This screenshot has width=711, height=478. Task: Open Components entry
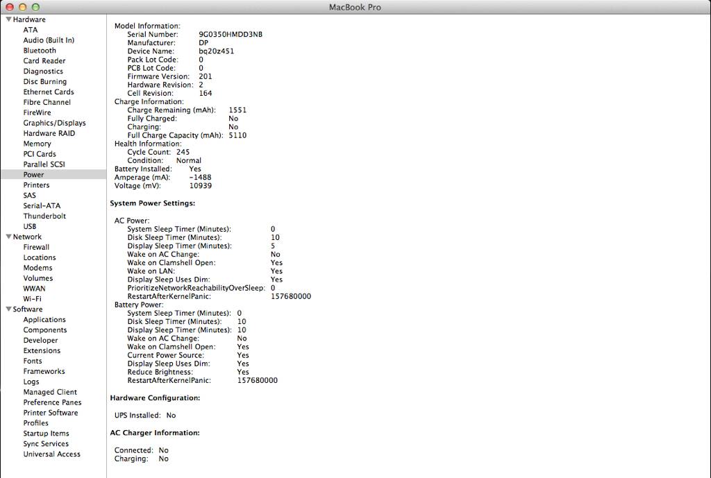pos(45,330)
